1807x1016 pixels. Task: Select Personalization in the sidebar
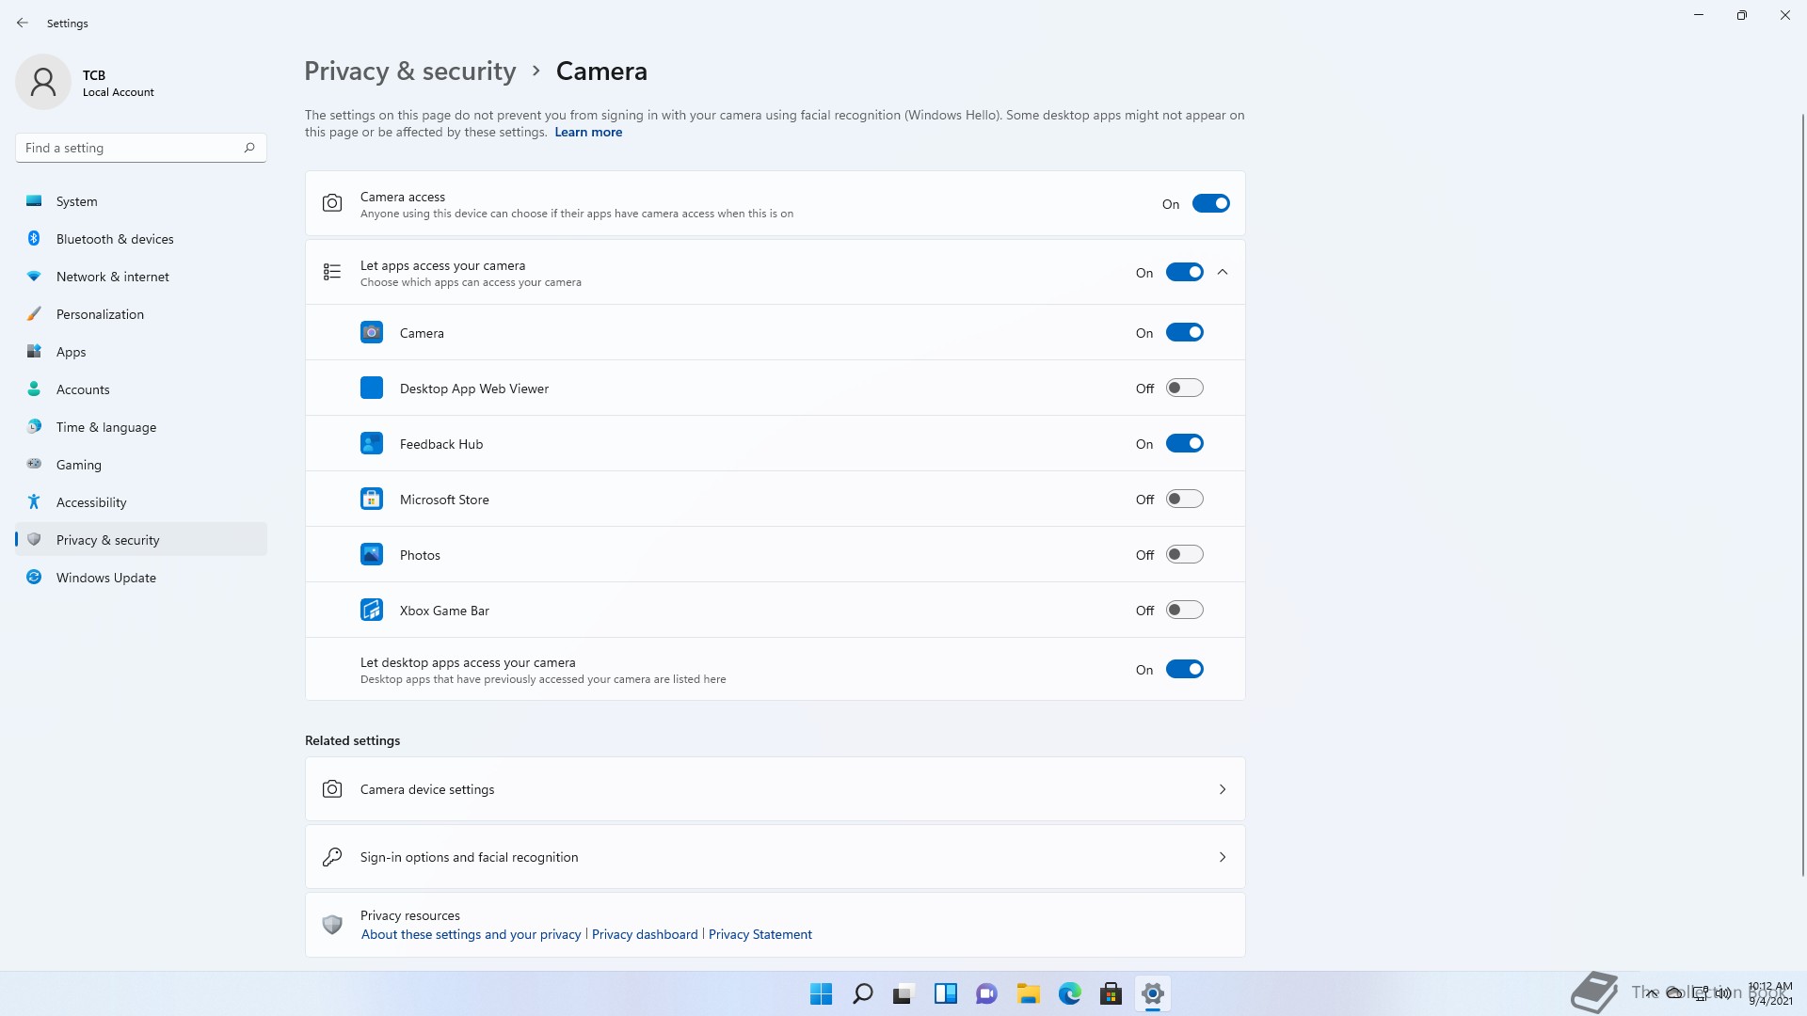(141, 314)
